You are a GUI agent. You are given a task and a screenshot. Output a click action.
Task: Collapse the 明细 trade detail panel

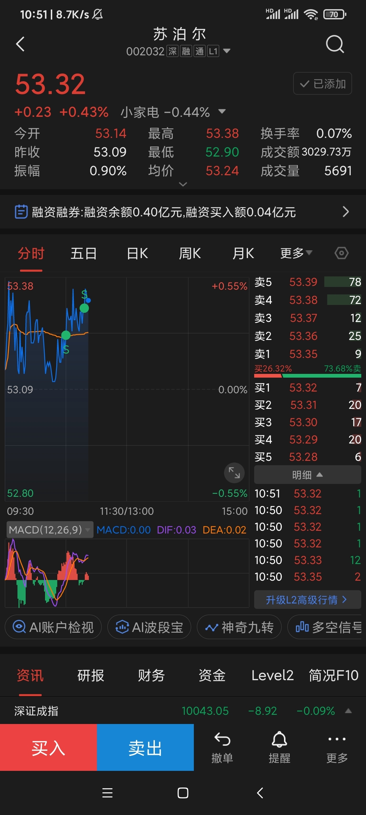coord(307,474)
